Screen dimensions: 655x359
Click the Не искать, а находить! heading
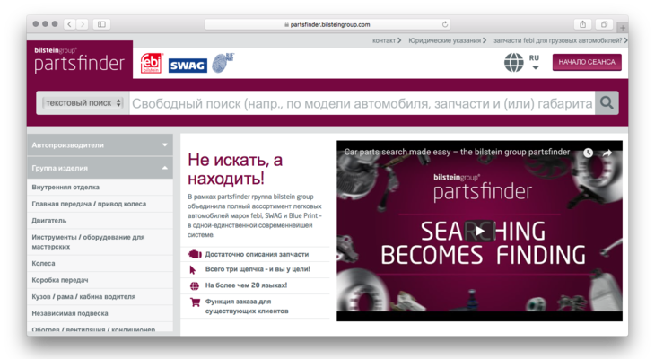tap(235, 169)
